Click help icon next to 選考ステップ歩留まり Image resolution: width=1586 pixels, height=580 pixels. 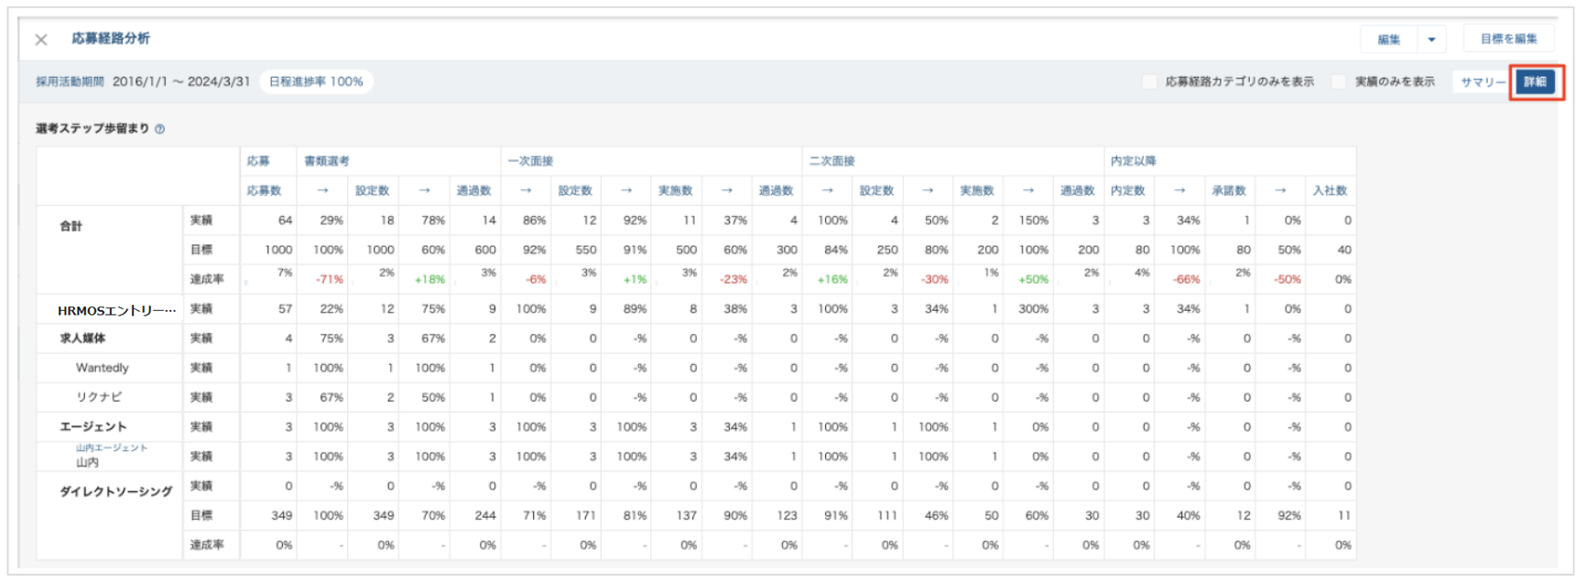159,129
